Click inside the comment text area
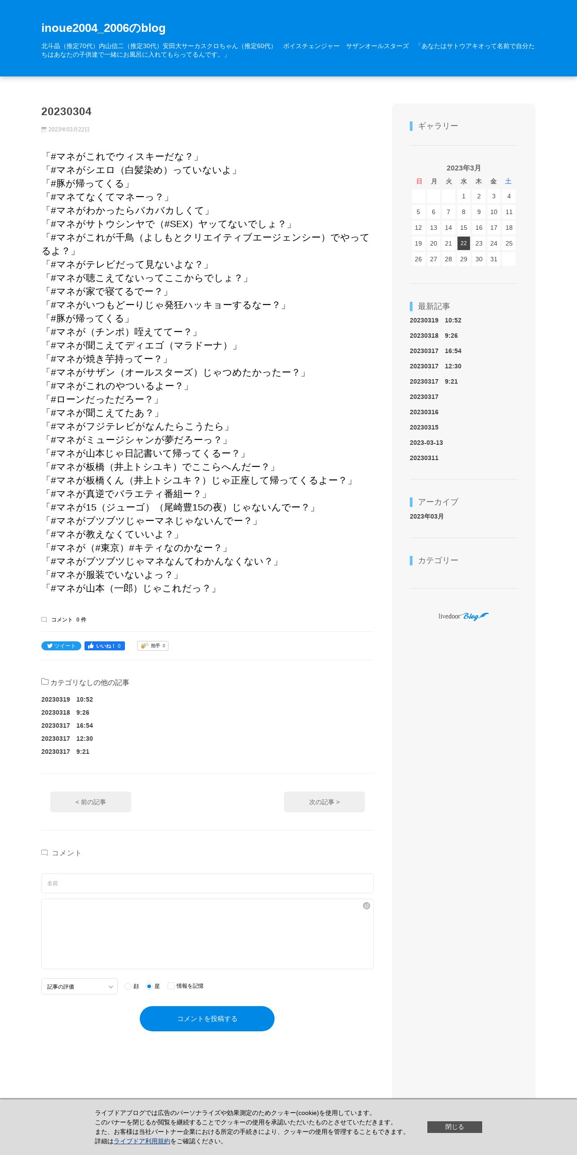 208,934
